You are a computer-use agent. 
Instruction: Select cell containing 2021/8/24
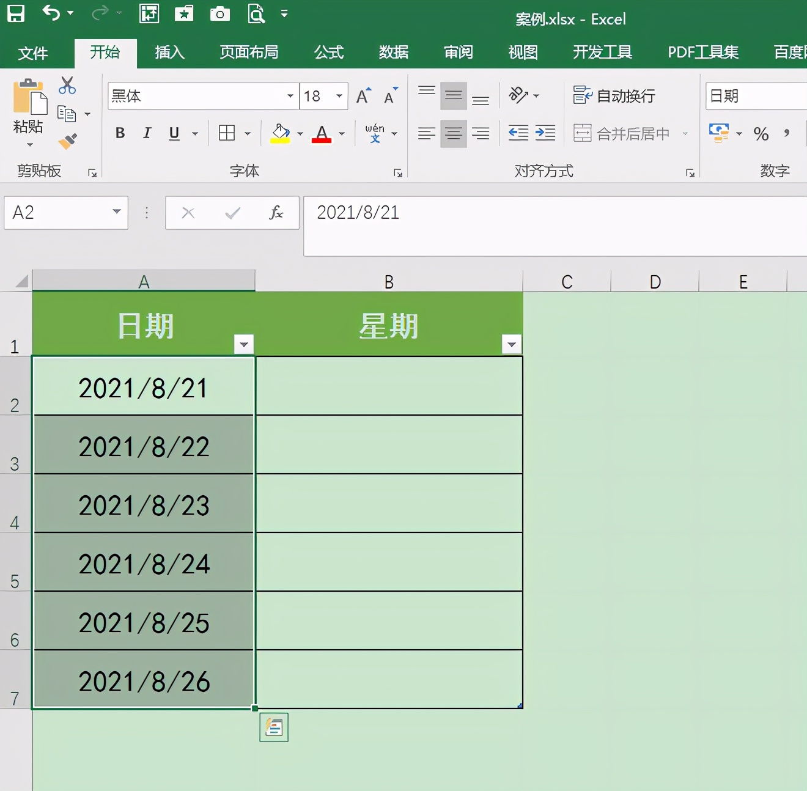point(144,562)
